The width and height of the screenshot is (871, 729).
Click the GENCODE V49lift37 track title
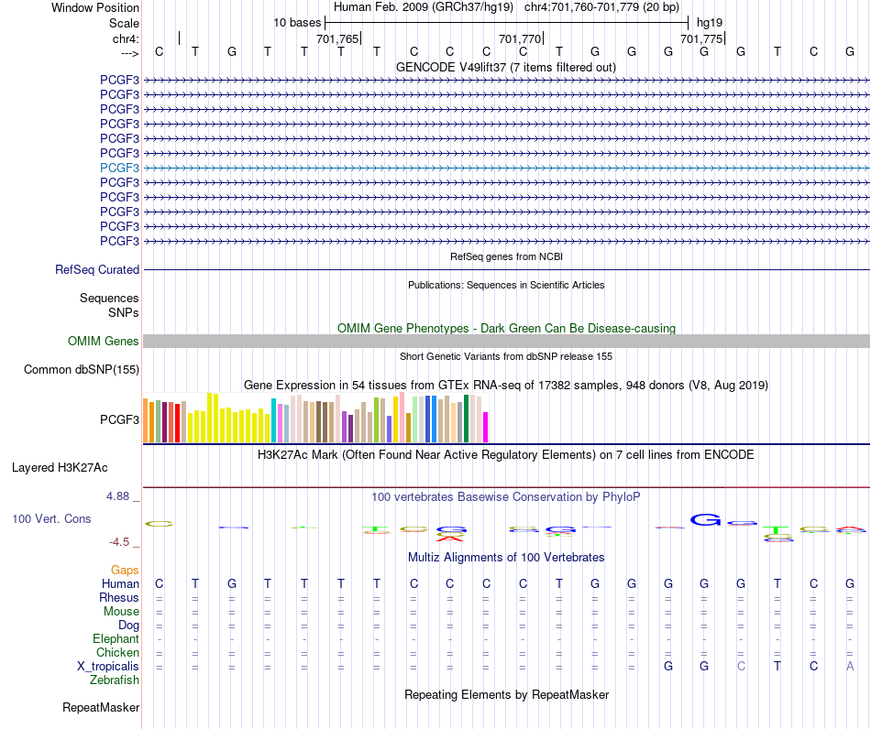click(x=506, y=67)
